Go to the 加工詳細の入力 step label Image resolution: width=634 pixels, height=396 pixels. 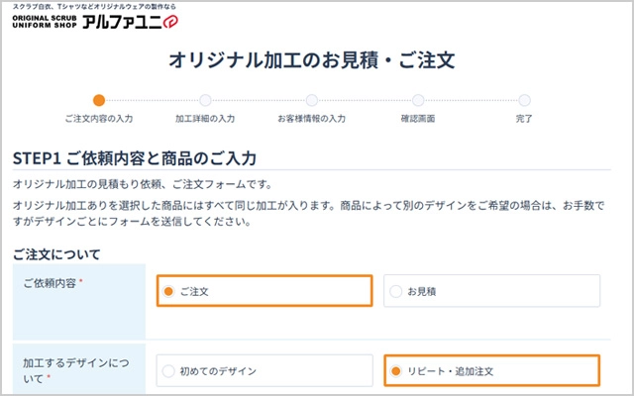coord(205,119)
